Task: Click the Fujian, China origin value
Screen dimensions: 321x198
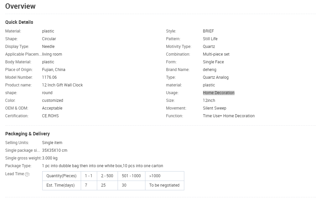Action: (54, 70)
